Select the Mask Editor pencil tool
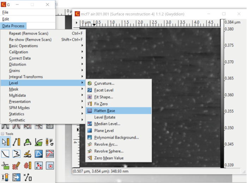Image resolution: width=247 pixels, height=183 pixels. 16,165
